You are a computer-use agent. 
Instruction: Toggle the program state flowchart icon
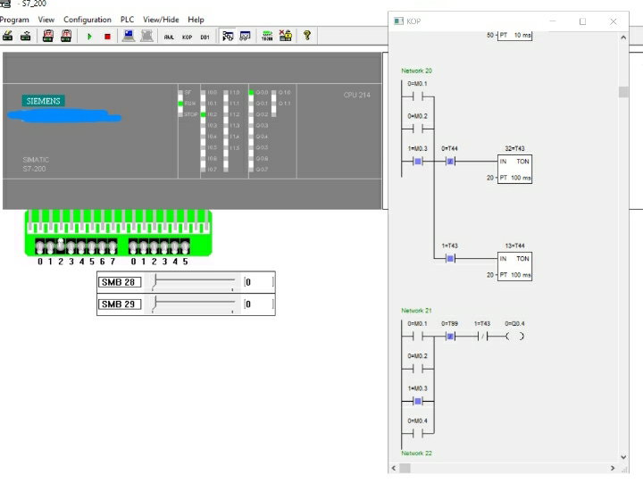point(228,36)
